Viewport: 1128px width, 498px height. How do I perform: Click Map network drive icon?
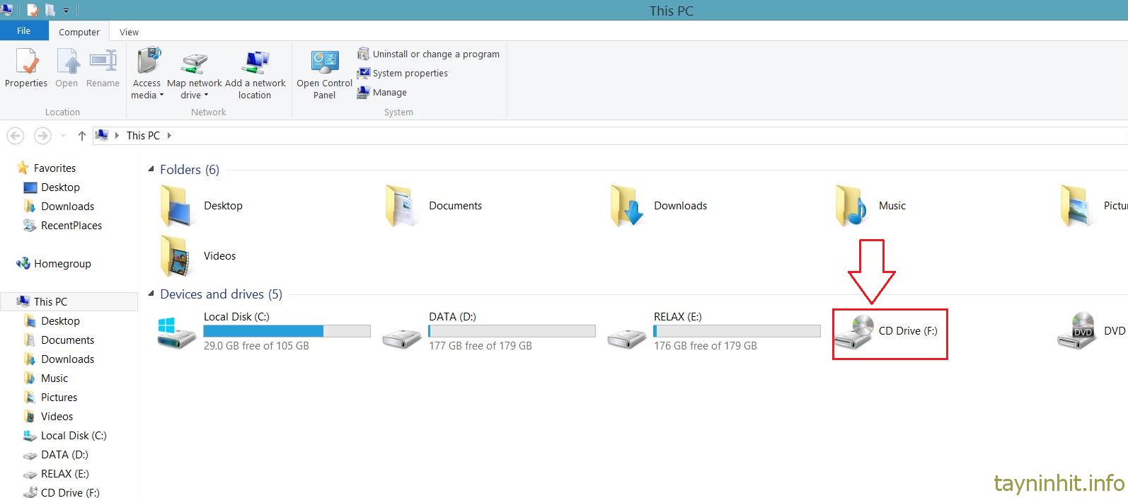point(194,63)
